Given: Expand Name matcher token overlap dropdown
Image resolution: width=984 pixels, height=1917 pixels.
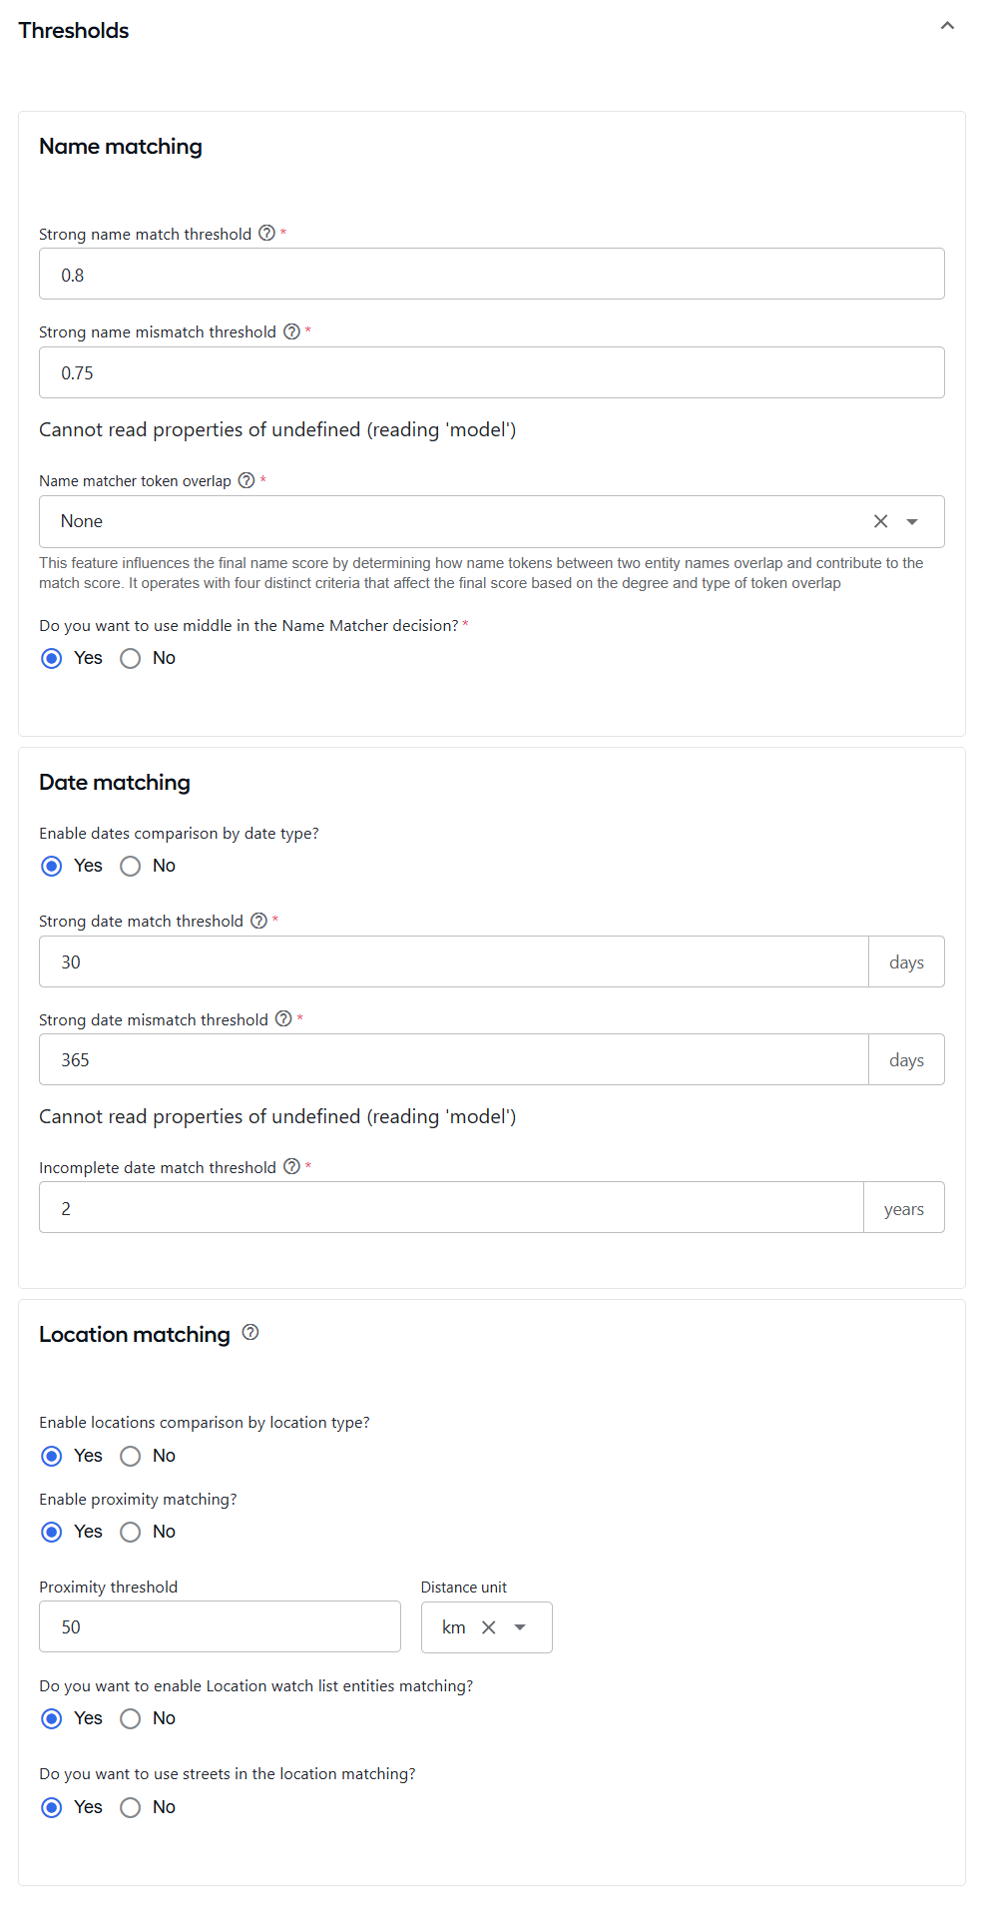Looking at the screenshot, I should click(x=912, y=521).
